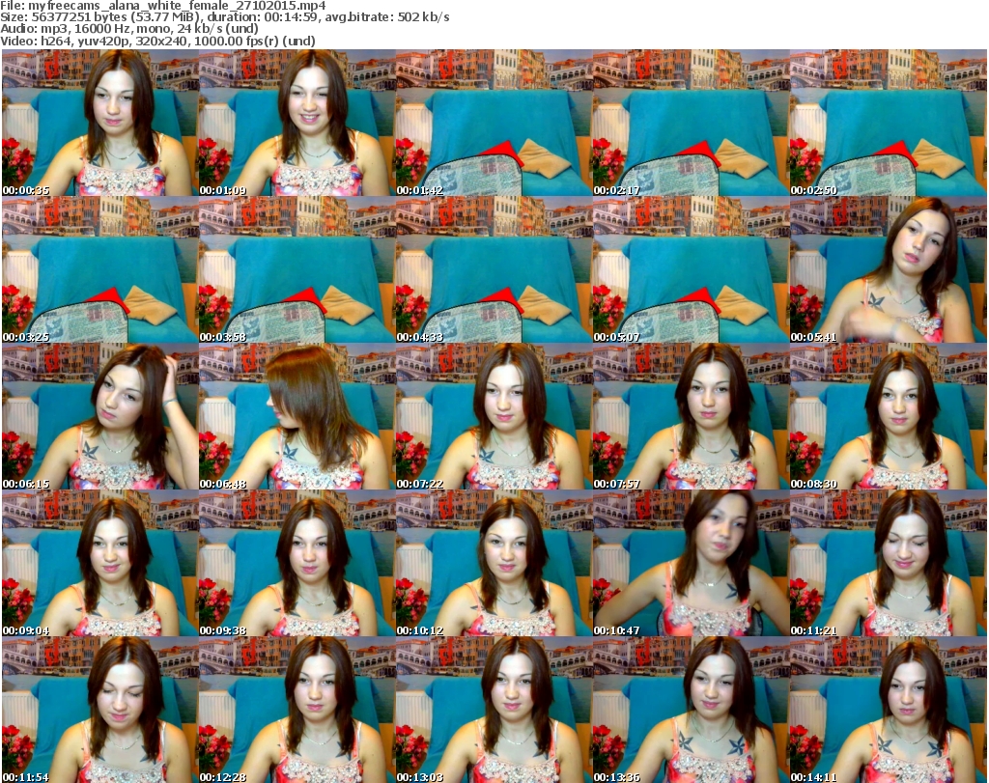Choose the thumbnail at 00:11:21

[888, 564]
